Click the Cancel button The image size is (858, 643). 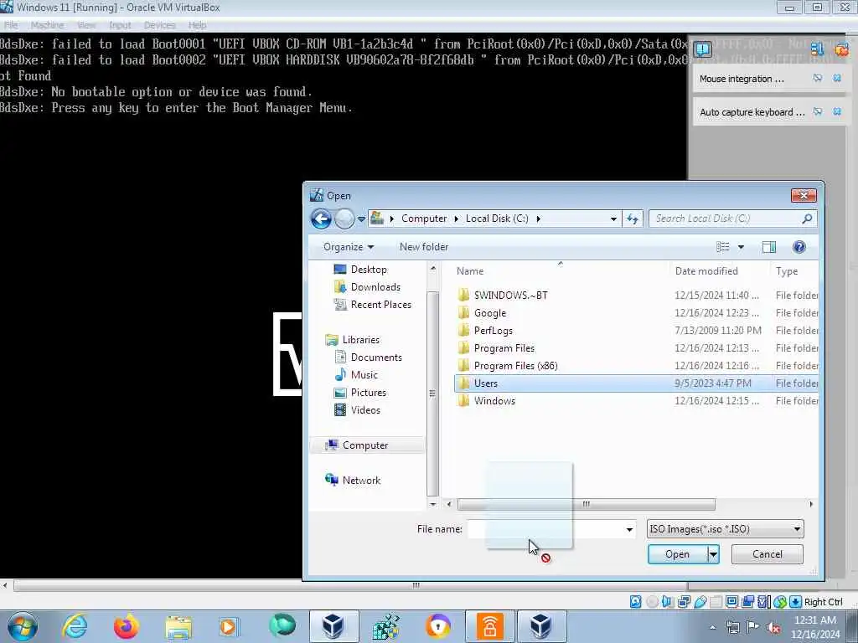768,554
